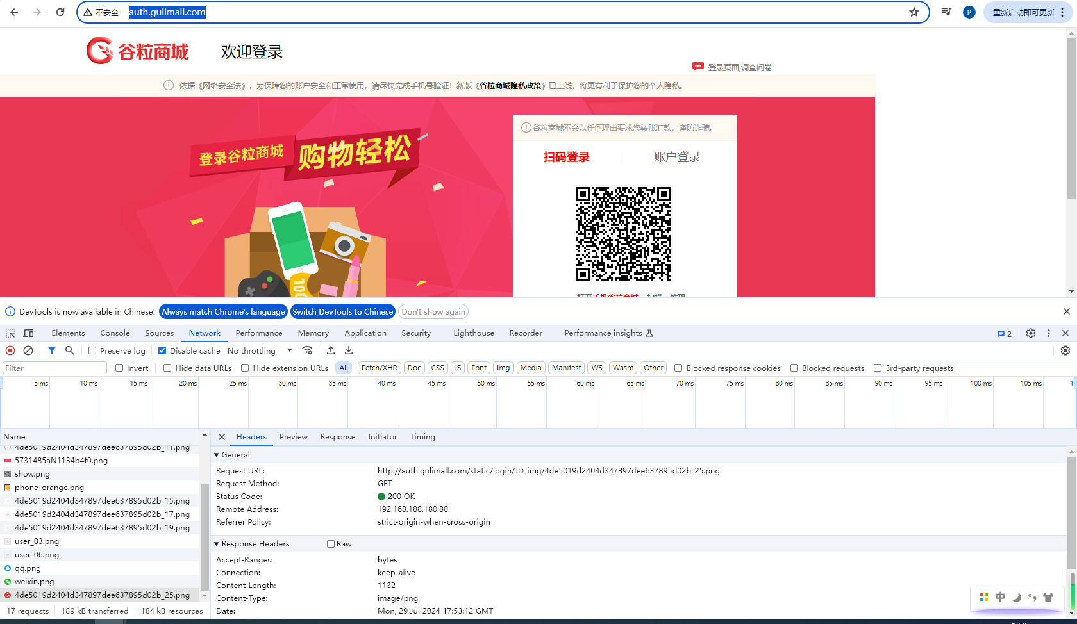The height and width of the screenshot is (624, 1077).
Task: Open DevTools settings gear
Action: point(1031,333)
